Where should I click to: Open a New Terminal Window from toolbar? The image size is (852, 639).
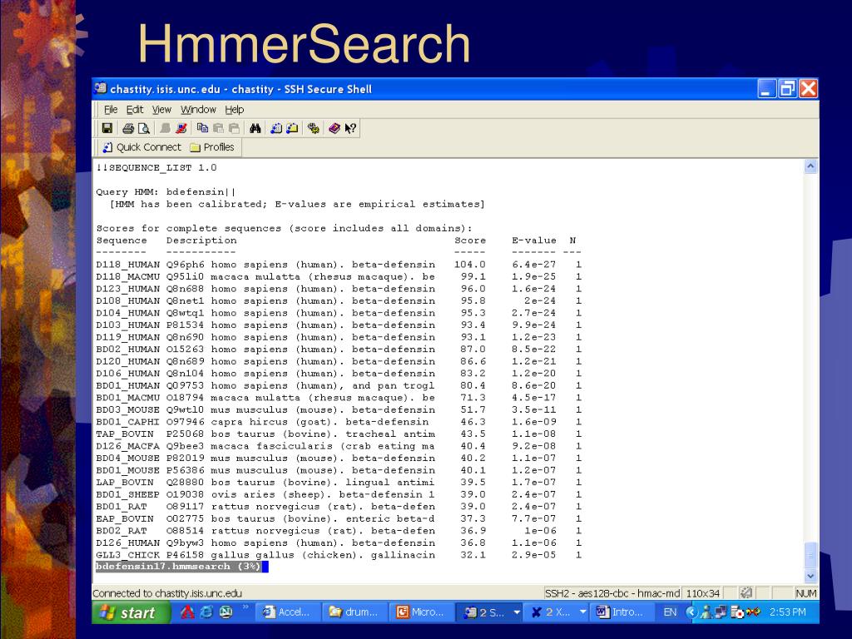pos(276,128)
